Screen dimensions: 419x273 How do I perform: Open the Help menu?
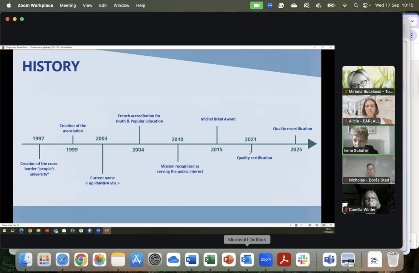click(141, 5)
